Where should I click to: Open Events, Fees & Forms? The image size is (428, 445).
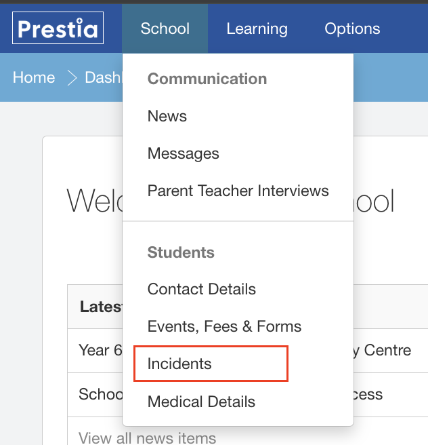coord(224,326)
